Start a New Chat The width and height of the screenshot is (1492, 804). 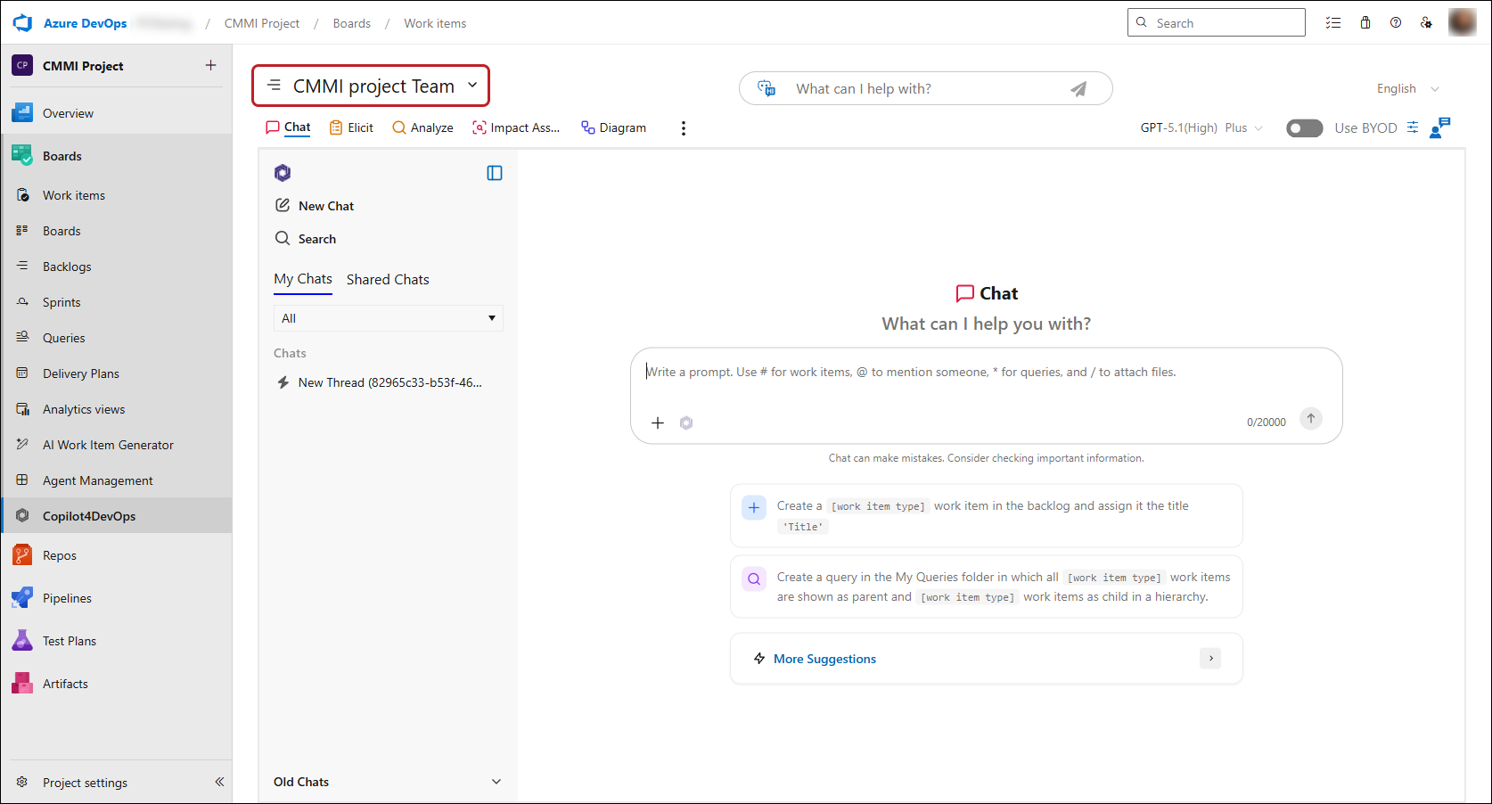click(315, 206)
